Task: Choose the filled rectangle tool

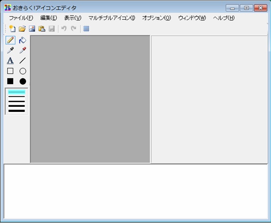Action: (x=10, y=81)
